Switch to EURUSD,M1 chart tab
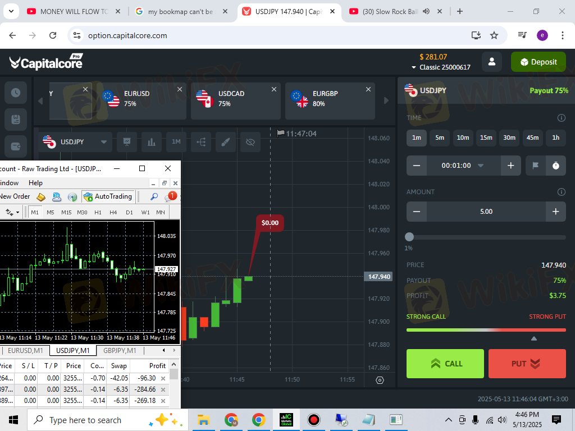This screenshot has height=431, width=575. [25, 351]
